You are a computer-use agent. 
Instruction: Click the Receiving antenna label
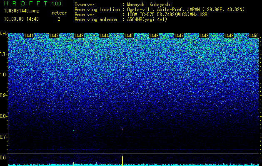coord(96,20)
